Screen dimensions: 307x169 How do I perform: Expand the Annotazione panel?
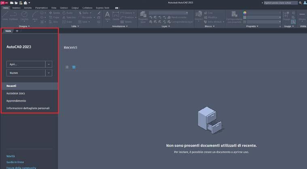point(120,26)
